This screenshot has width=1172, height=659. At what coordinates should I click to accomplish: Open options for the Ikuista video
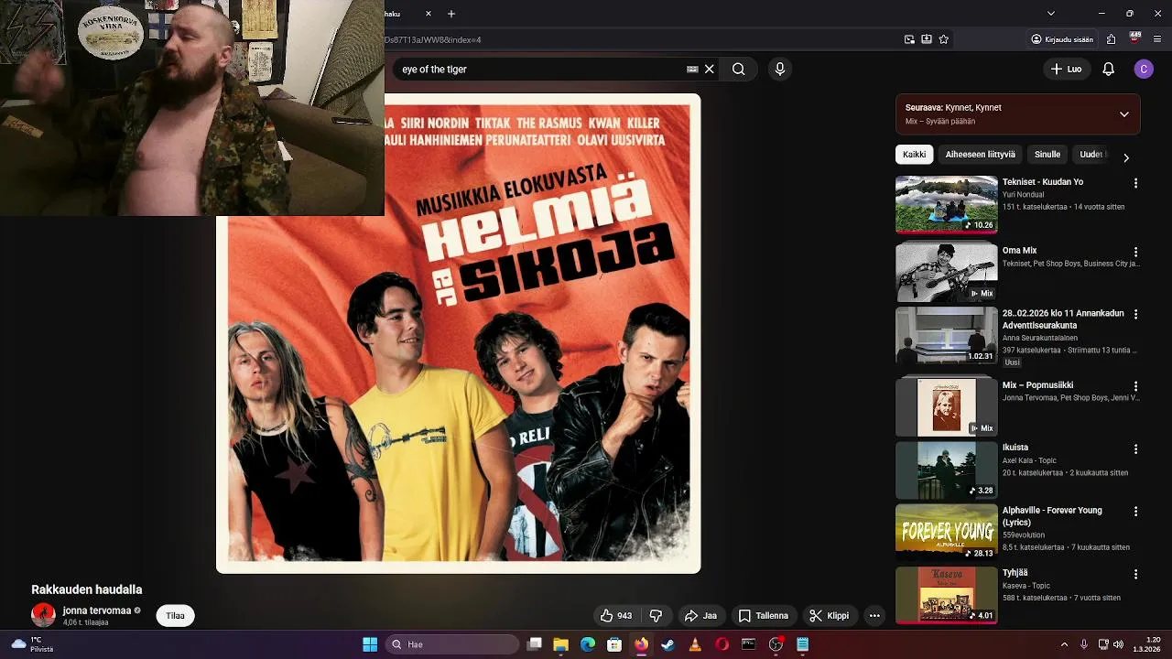tap(1135, 449)
